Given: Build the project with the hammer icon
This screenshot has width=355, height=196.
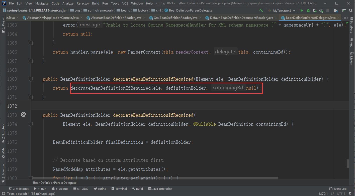Looking at the screenshot, I should pyautogui.click(x=261, y=11).
